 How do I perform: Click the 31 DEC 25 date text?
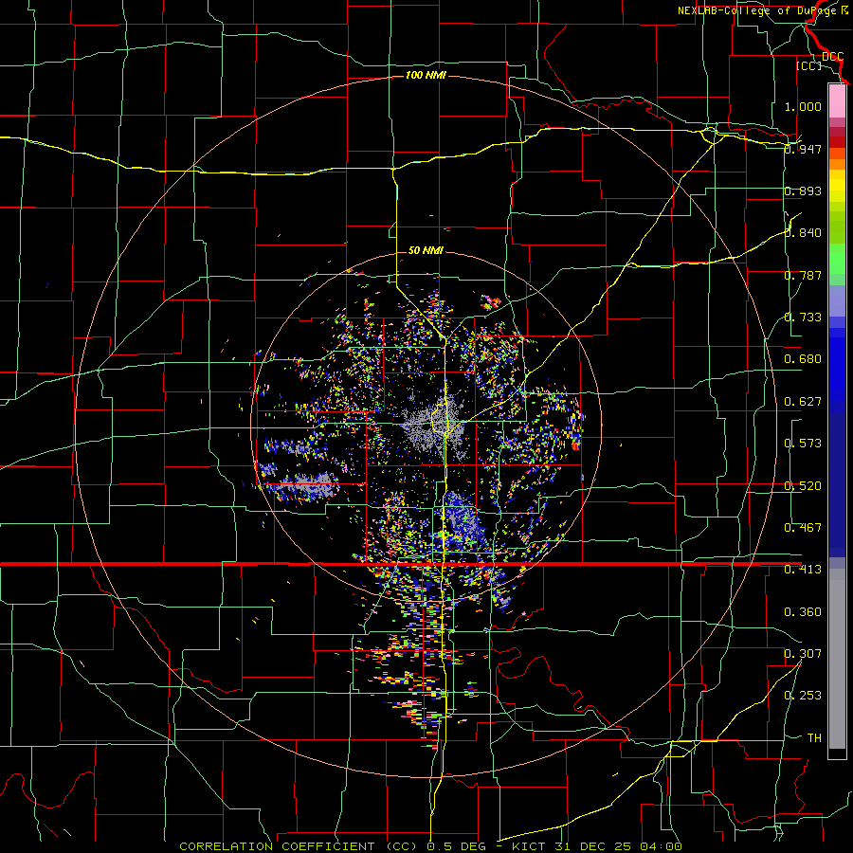click(592, 846)
